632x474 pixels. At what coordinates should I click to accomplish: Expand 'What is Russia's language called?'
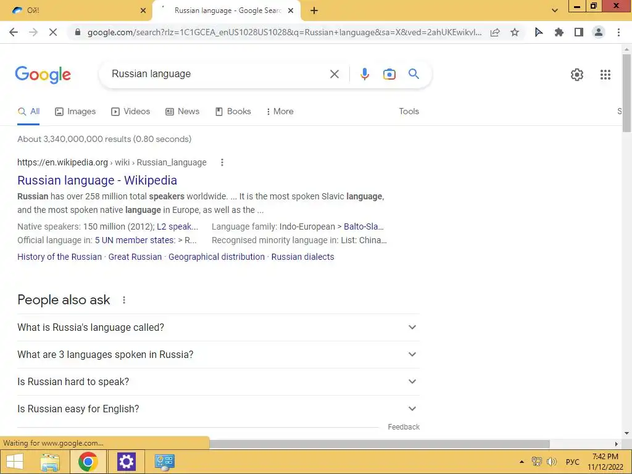pos(218,327)
